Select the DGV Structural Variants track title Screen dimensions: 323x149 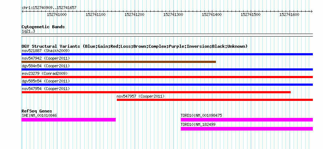(x=135, y=46)
